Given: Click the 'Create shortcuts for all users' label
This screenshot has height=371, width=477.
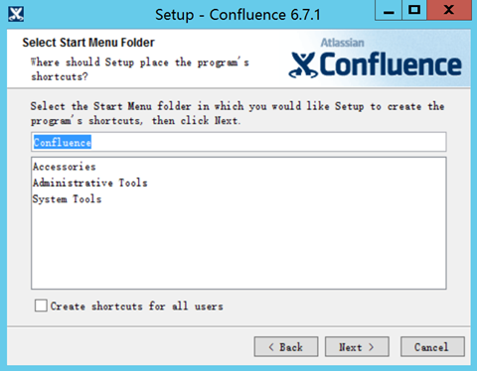Looking at the screenshot, I should click(x=136, y=307).
